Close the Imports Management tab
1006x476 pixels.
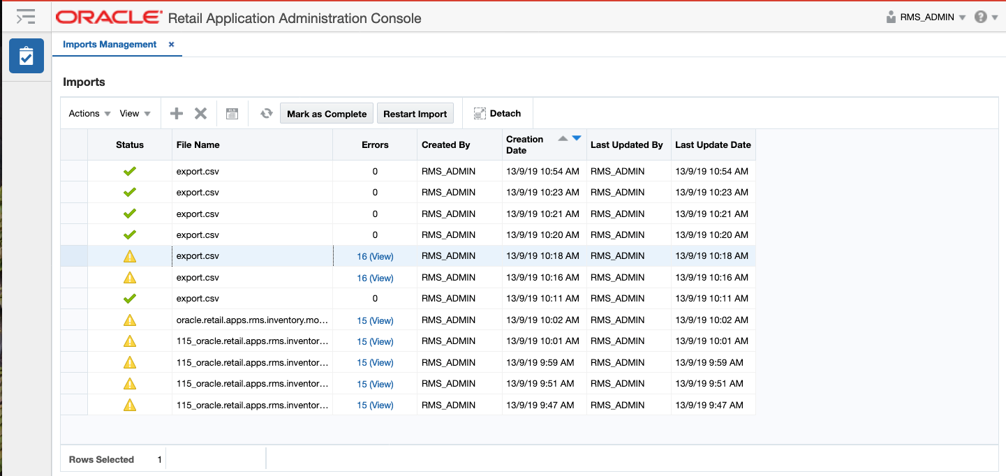click(x=171, y=44)
